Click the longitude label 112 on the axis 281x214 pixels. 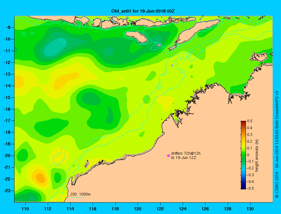[48, 209]
